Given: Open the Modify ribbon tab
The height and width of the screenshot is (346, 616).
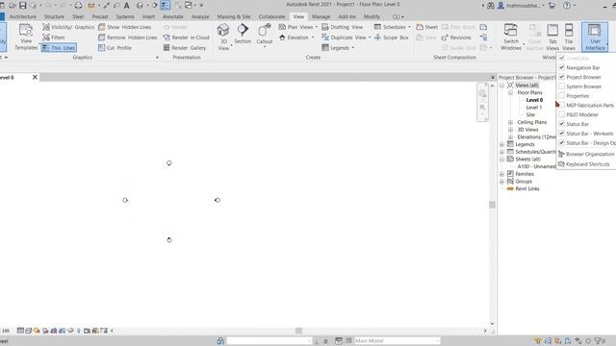Looking at the screenshot, I should [x=372, y=17].
